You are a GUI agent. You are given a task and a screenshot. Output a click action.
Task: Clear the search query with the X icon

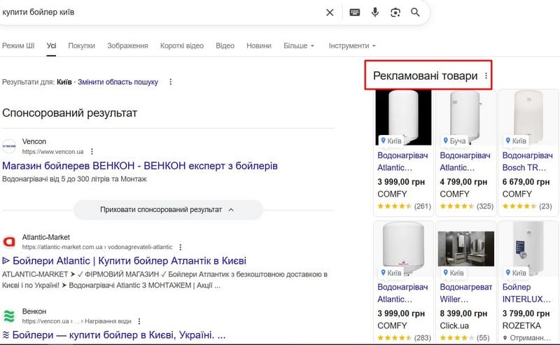tap(330, 13)
